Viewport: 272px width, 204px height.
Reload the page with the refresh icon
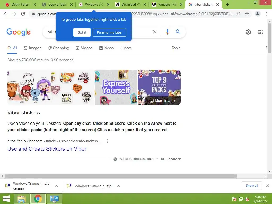[23, 14]
